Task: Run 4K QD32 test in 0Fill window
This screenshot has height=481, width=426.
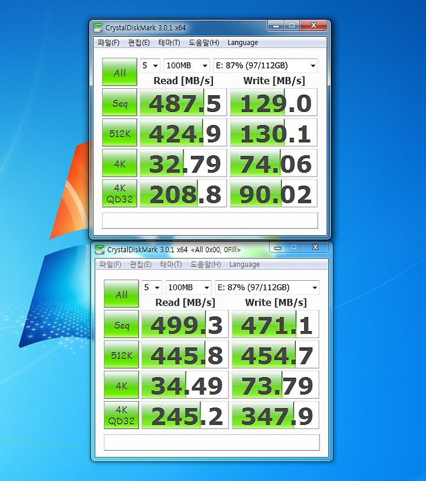Action: (121, 415)
